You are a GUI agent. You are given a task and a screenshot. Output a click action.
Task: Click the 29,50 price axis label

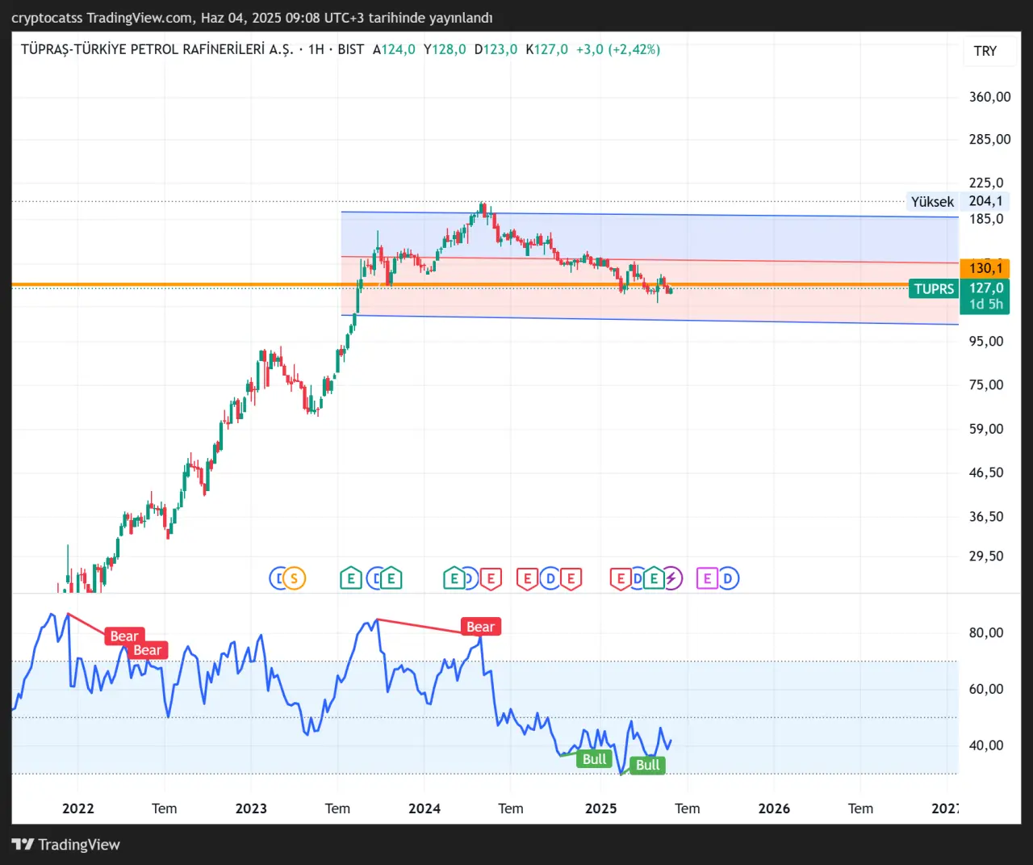[x=986, y=556]
